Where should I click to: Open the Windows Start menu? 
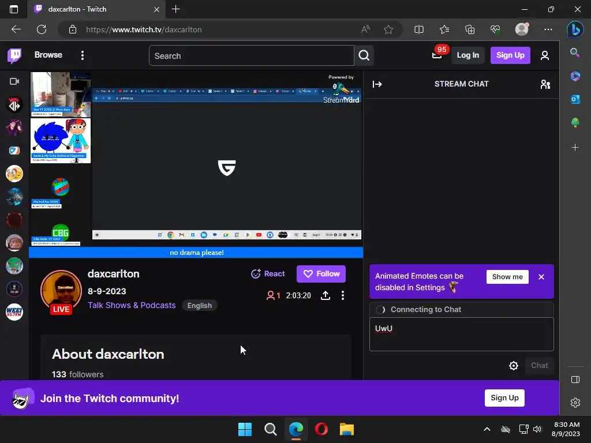click(x=245, y=429)
